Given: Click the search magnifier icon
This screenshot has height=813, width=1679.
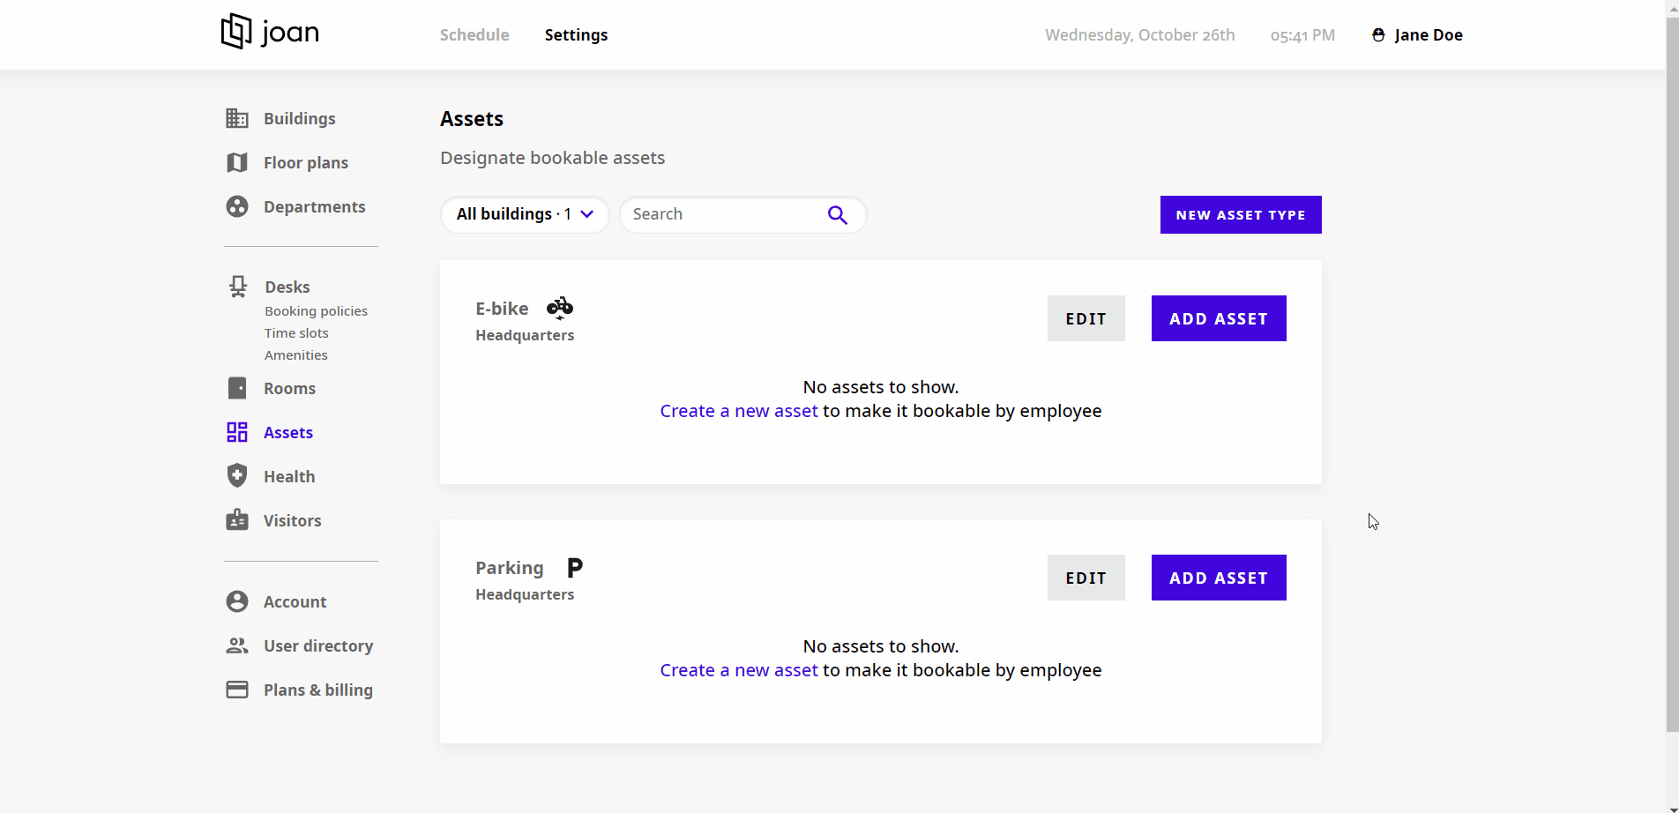Looking at the screenshot, I should coord(837,214).
